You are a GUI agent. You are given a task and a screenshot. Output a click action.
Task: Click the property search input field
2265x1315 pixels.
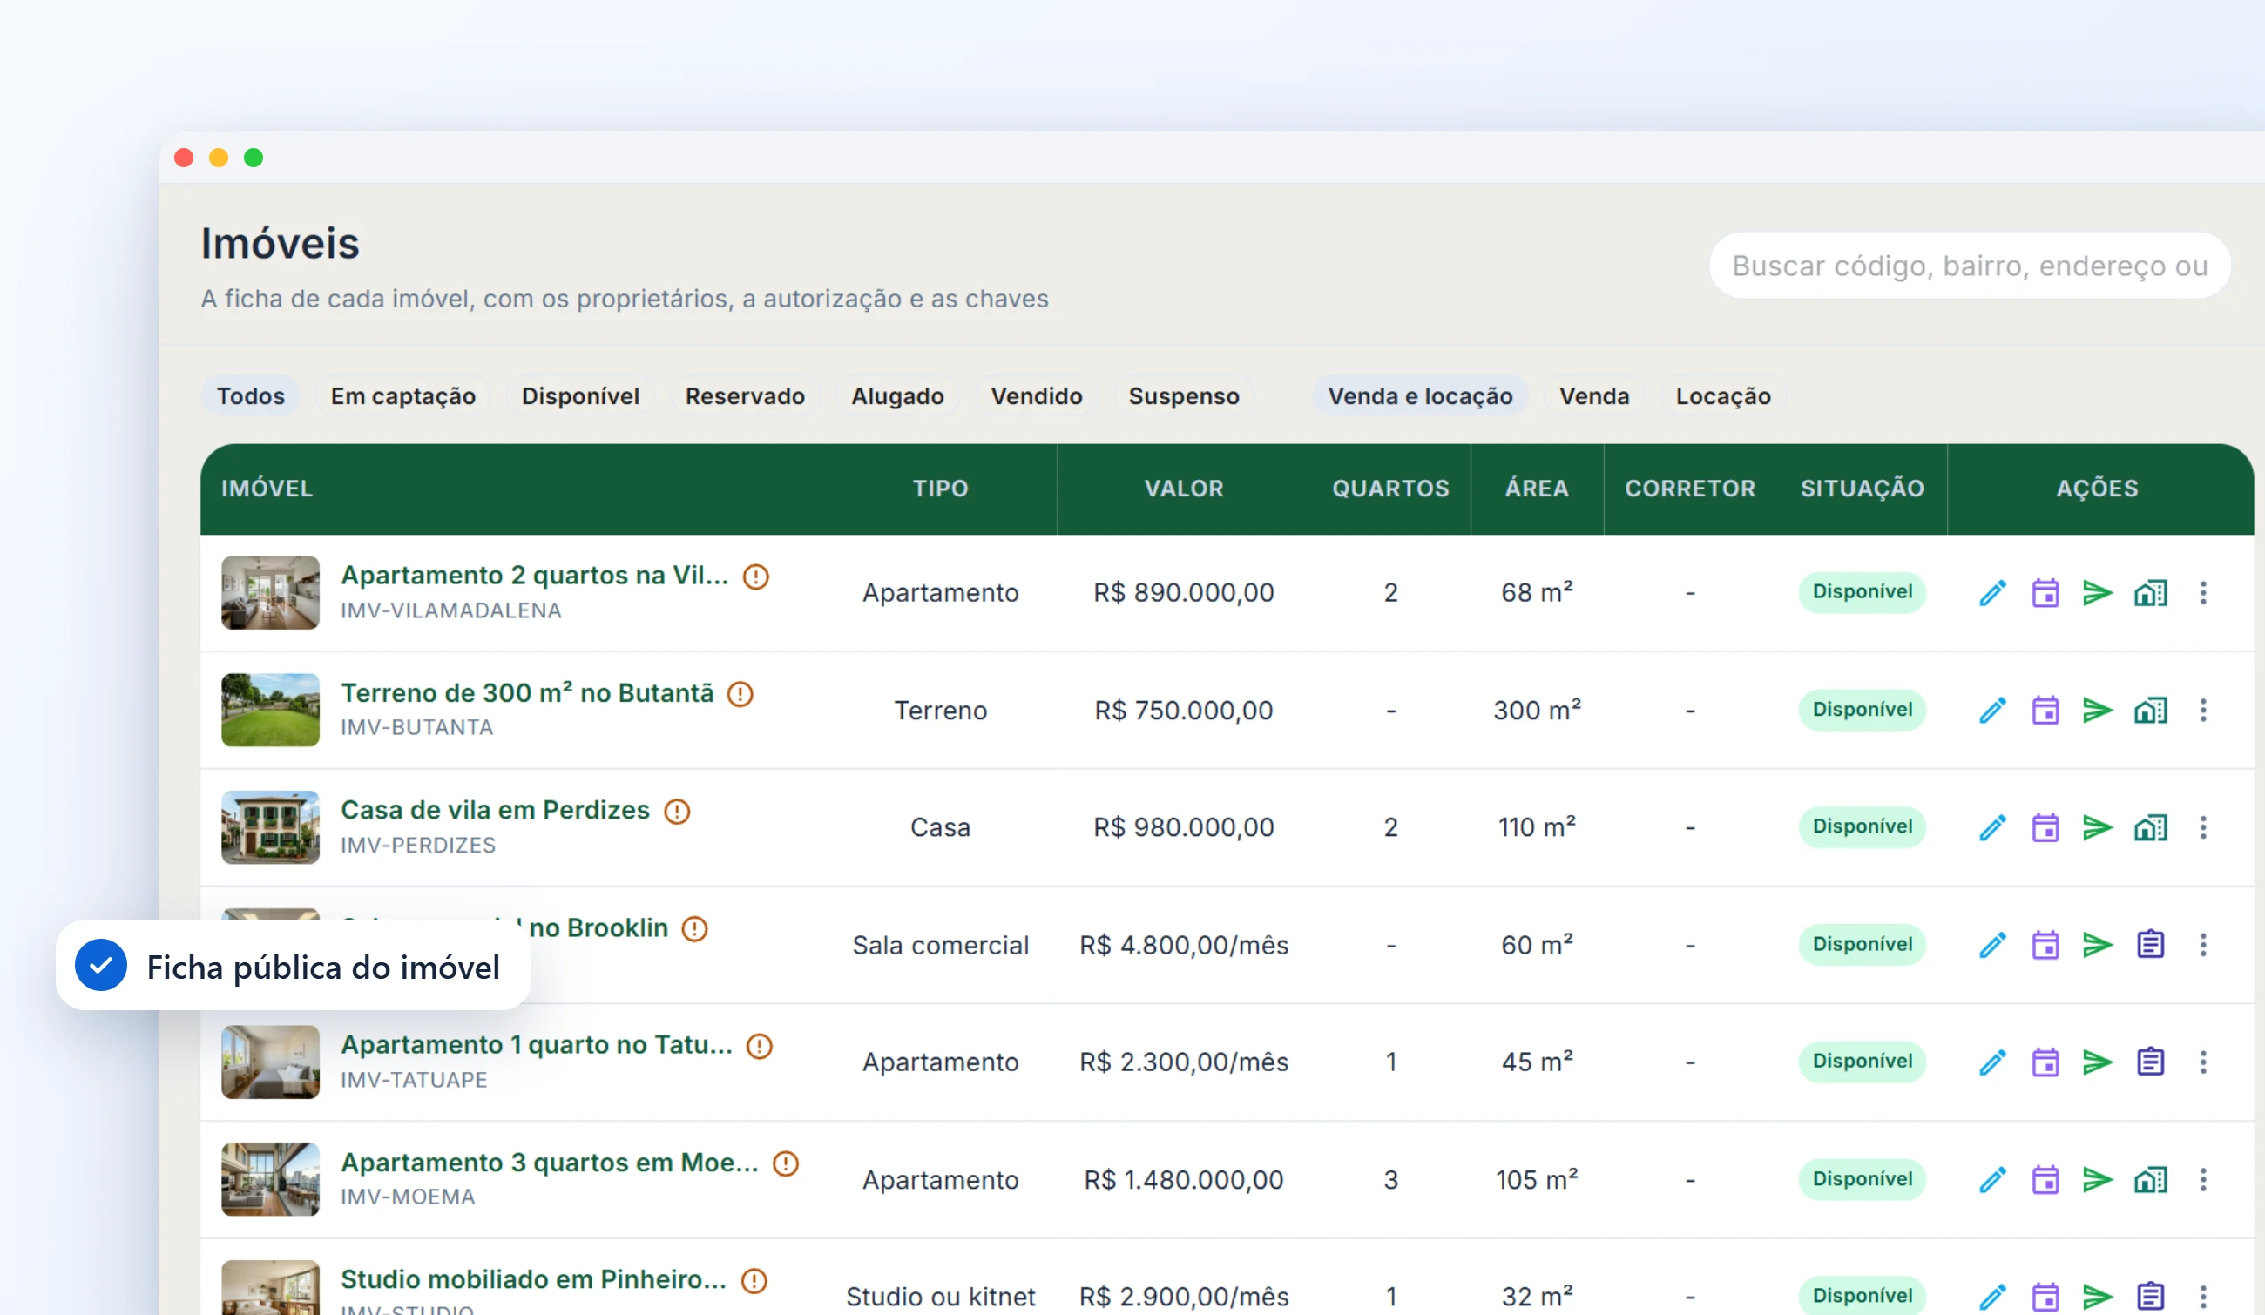coord(1970,266)
